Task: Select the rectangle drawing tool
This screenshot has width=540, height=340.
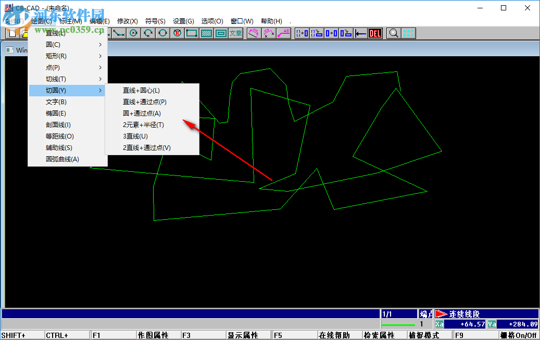Action: point(191,33)
